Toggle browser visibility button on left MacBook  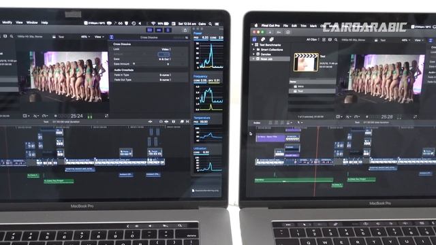tap(150, 30)
